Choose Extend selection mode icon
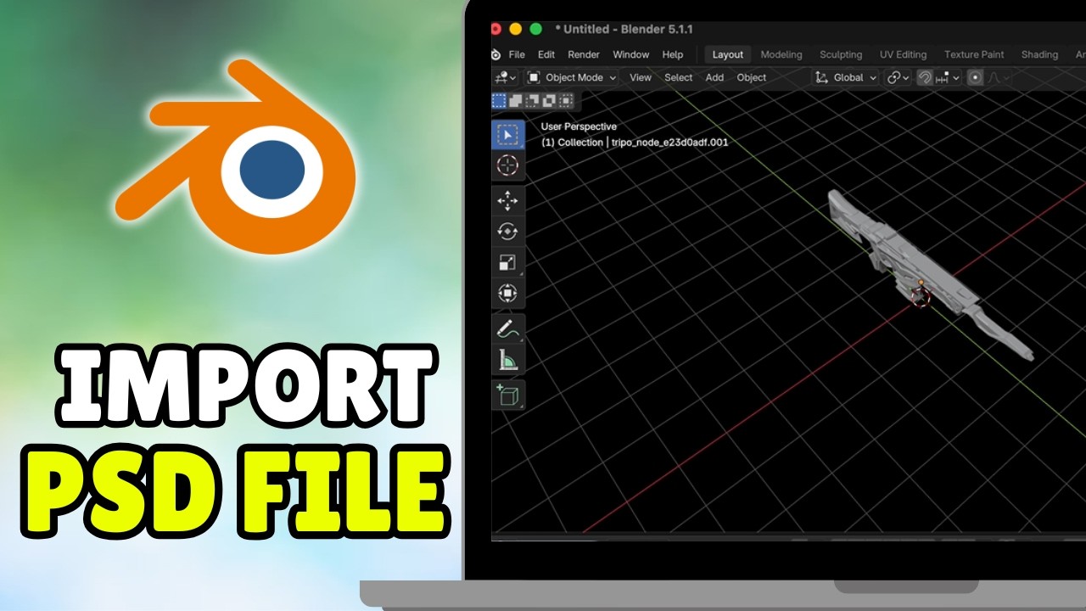 (516, 100)
